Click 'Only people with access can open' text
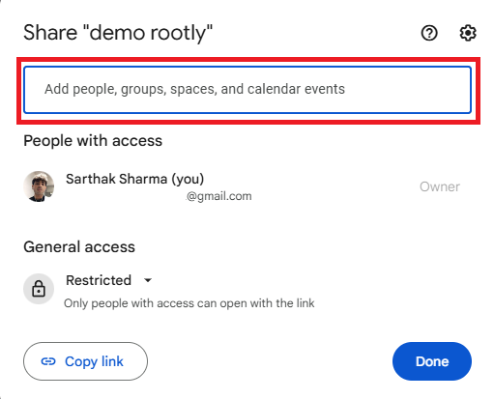The width and height of the screenshot is (494, 399). [189, 303]
